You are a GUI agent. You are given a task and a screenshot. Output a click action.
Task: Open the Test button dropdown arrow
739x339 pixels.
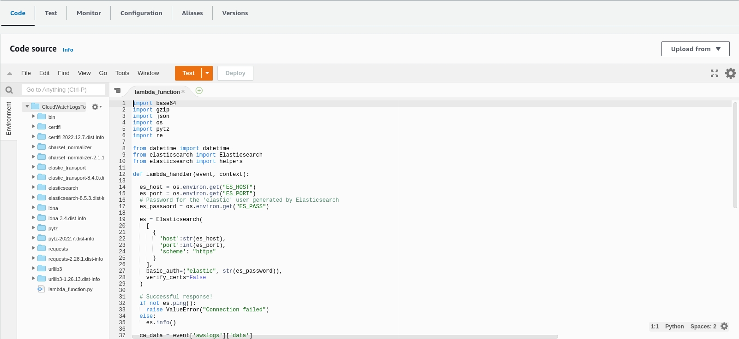(207, 73)
